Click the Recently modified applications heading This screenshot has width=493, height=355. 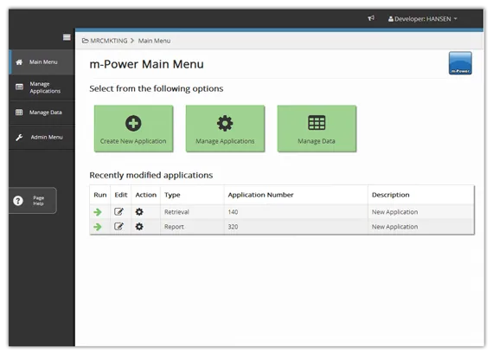(150, 175)
